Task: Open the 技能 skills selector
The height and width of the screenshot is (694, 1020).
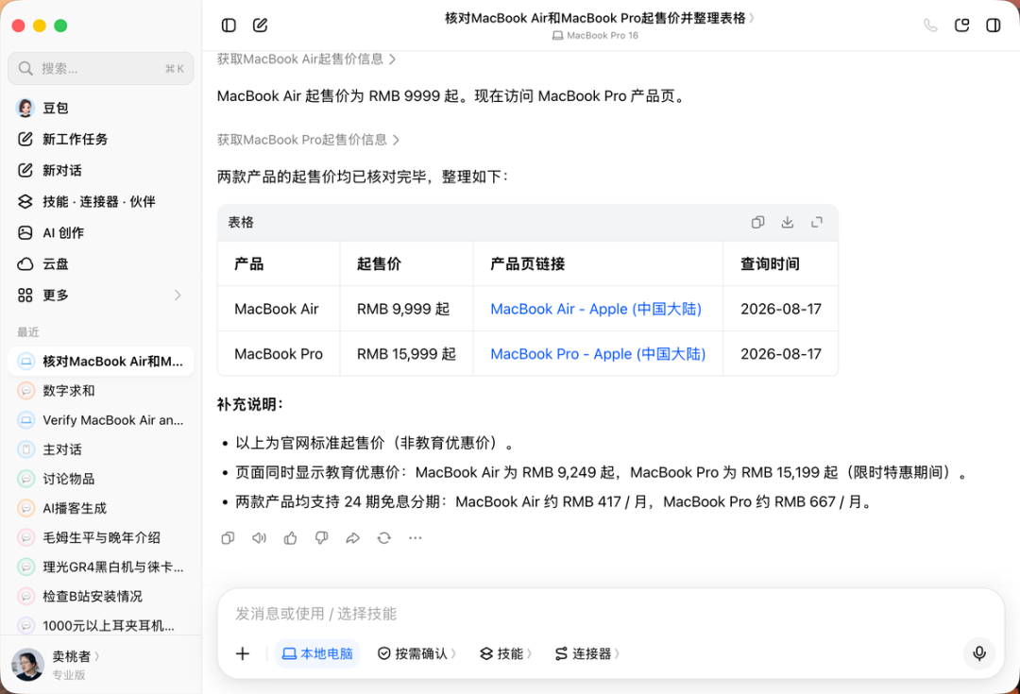Action: 505,653
